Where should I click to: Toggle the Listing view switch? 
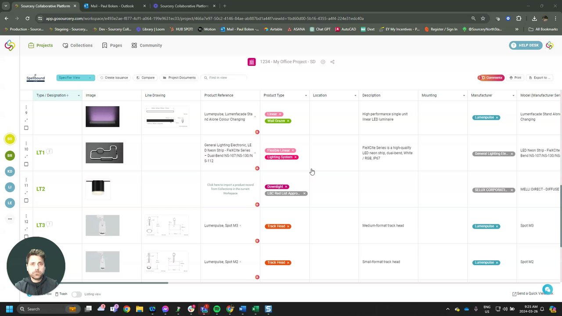pos(76,294)
